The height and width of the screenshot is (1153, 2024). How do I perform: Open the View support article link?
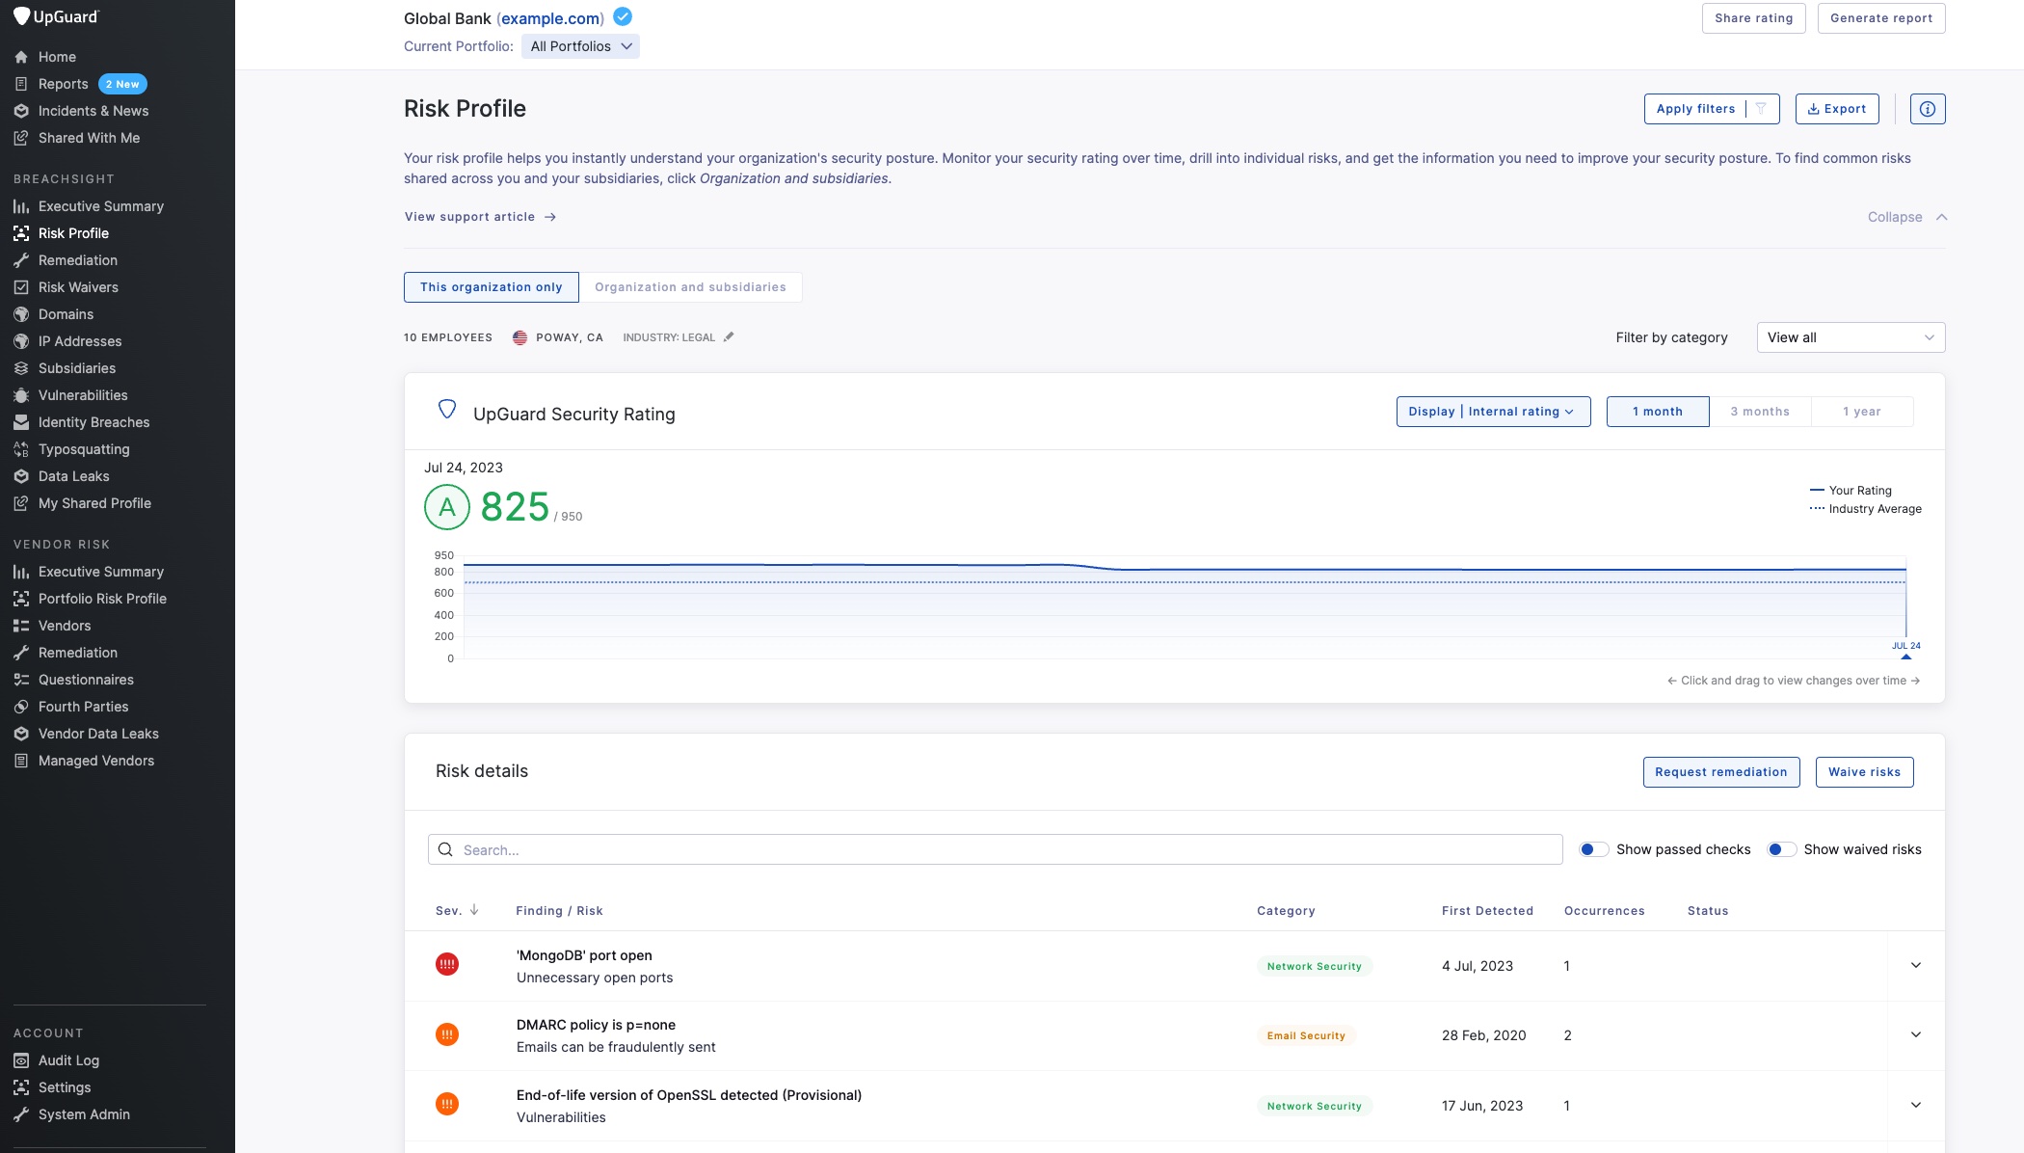coord(480,217)
